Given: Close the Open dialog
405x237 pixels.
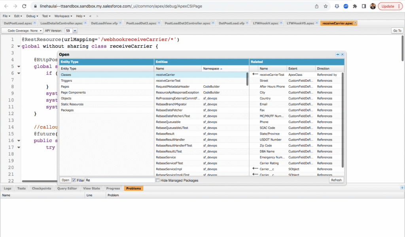Looking at the screenshot, I should pyautogui.click(x=342, y=55).
